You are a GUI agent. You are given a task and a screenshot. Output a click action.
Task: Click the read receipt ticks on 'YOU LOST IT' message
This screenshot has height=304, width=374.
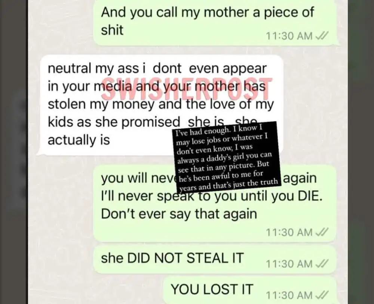pos(322,295)
